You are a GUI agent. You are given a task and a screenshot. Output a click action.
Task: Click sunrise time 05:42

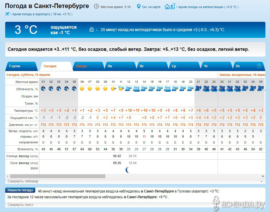click(x=117, y=156)
